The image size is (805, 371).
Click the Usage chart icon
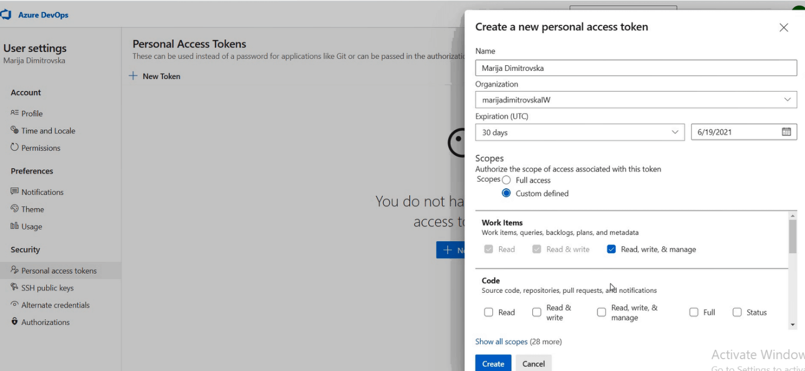point(15,226)
